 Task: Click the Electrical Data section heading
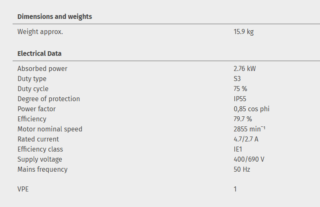[x=39, y=54]
